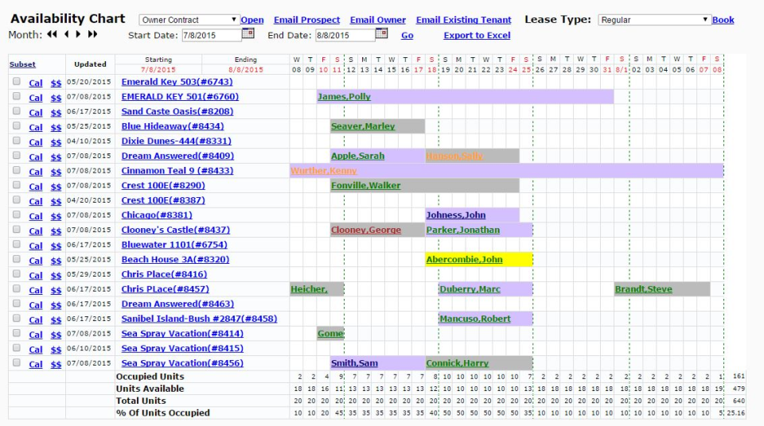
Task: Click Email Prospect link
Action: pyautogui.click(x=306, y=20)
